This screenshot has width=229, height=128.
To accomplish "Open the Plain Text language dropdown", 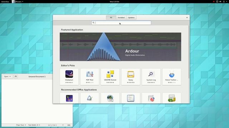I will [21, 125].
